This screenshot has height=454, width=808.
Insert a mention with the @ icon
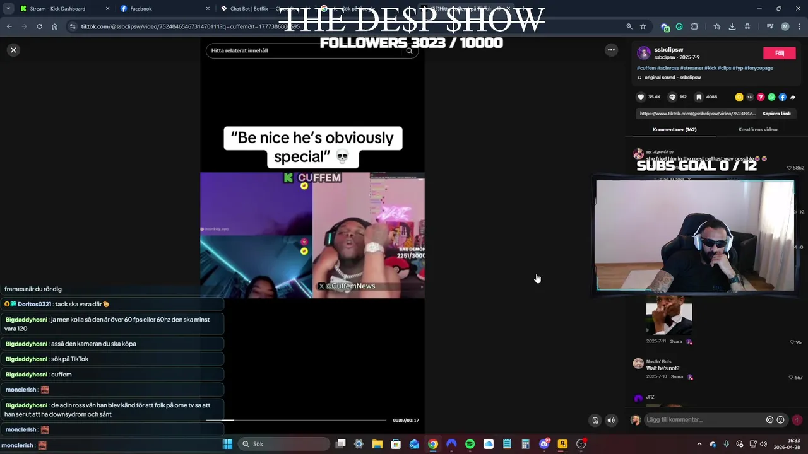(769, 420)
